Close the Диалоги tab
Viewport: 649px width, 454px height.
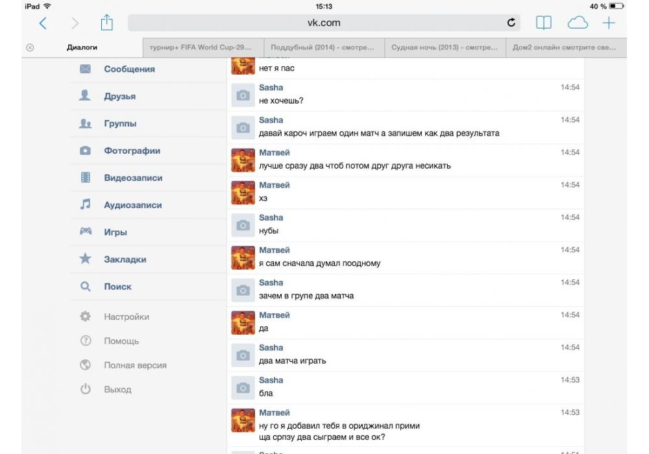click(x=30, y=47)
